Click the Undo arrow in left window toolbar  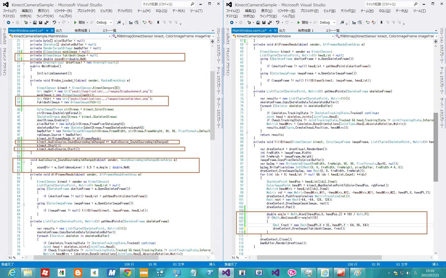(54, 23)
